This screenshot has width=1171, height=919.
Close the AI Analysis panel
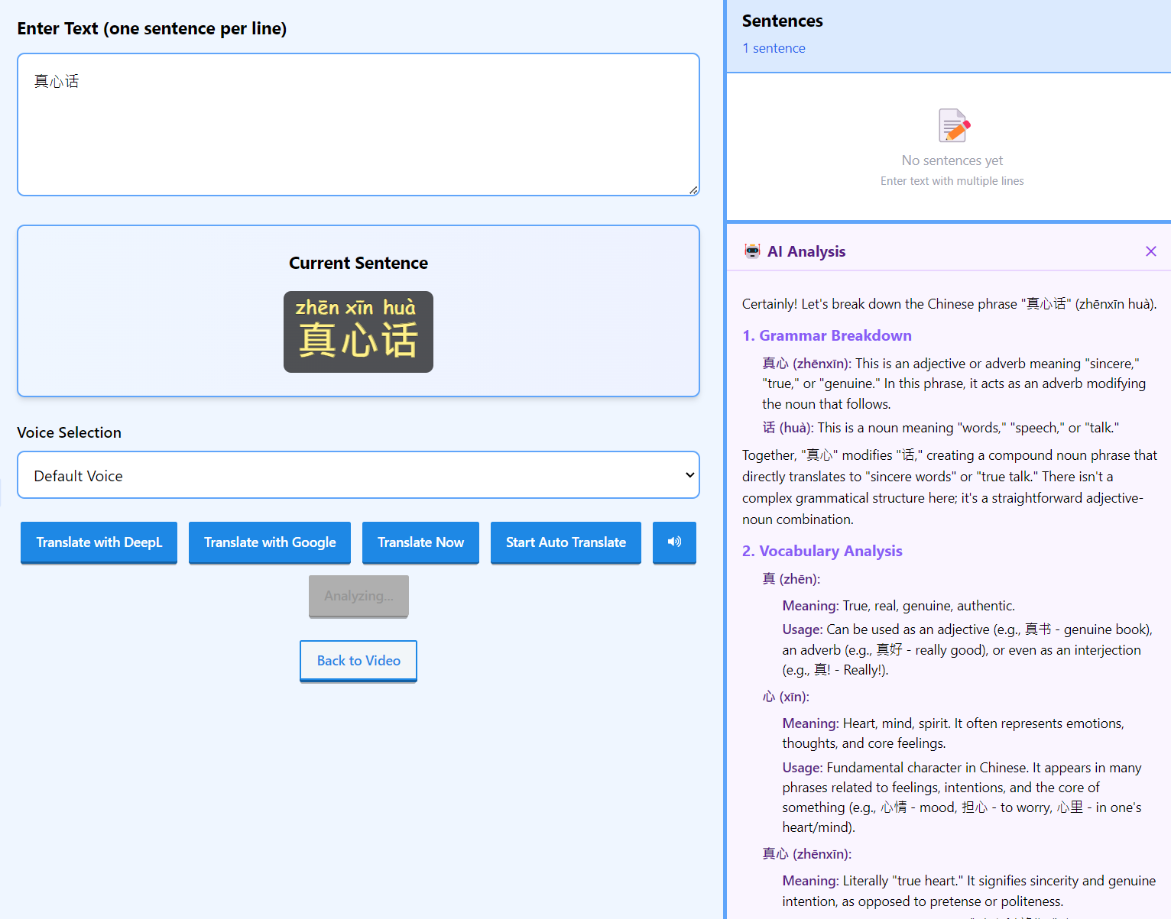(x=1151, y=251)
